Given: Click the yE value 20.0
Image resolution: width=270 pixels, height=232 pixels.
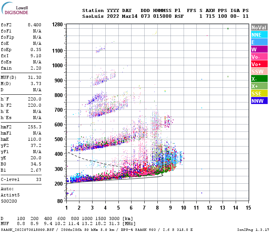Looking at the screenshot, I should (36, 158).
